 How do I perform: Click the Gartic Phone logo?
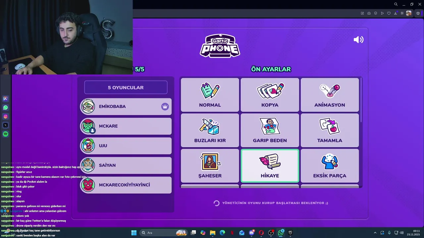point(220,46)
